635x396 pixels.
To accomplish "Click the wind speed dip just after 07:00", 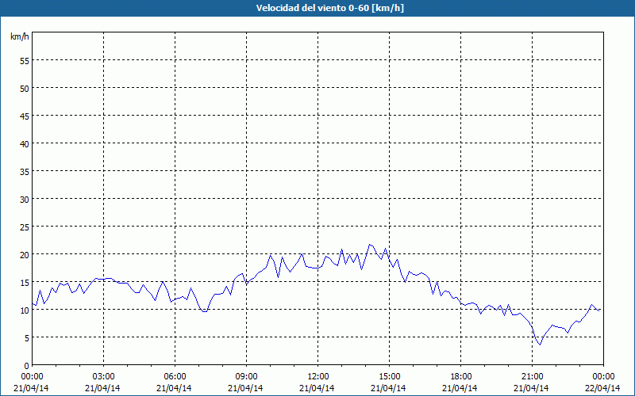I will (x=205, y=311).
